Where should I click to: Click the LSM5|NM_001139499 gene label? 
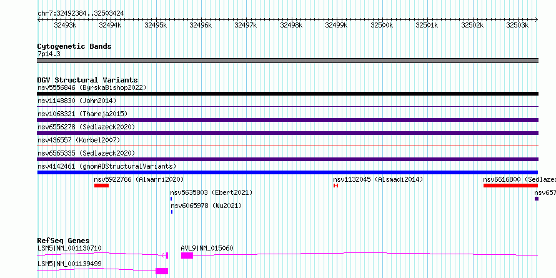pos(69,264)
